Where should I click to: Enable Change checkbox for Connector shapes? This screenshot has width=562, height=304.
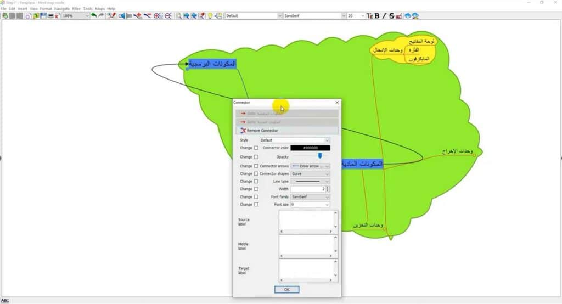pos(256,173)
